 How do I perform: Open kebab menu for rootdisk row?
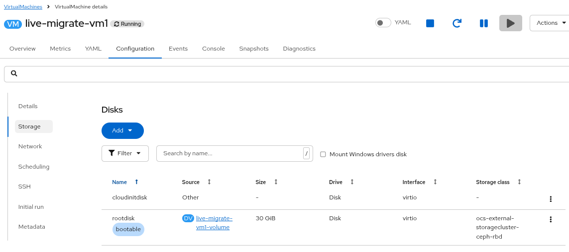[551, 219]
